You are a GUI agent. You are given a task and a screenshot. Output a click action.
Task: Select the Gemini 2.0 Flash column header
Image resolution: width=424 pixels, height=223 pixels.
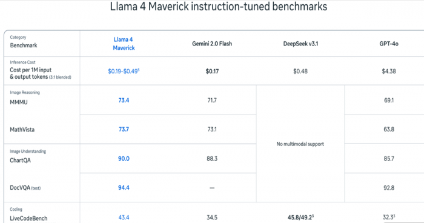point(212,44)
